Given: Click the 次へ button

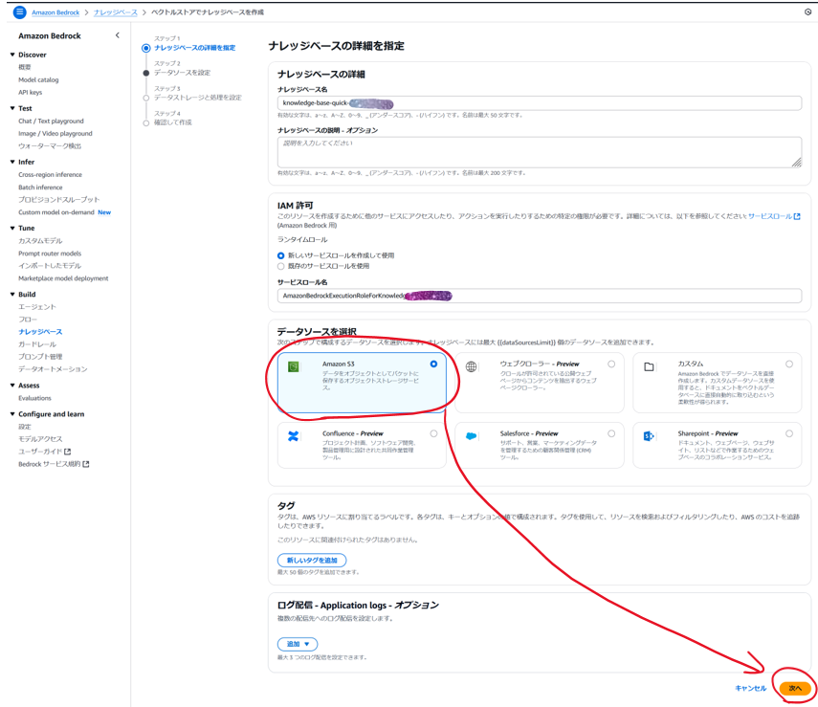Looking at the screenshot, I should click(x=795, y=688).
